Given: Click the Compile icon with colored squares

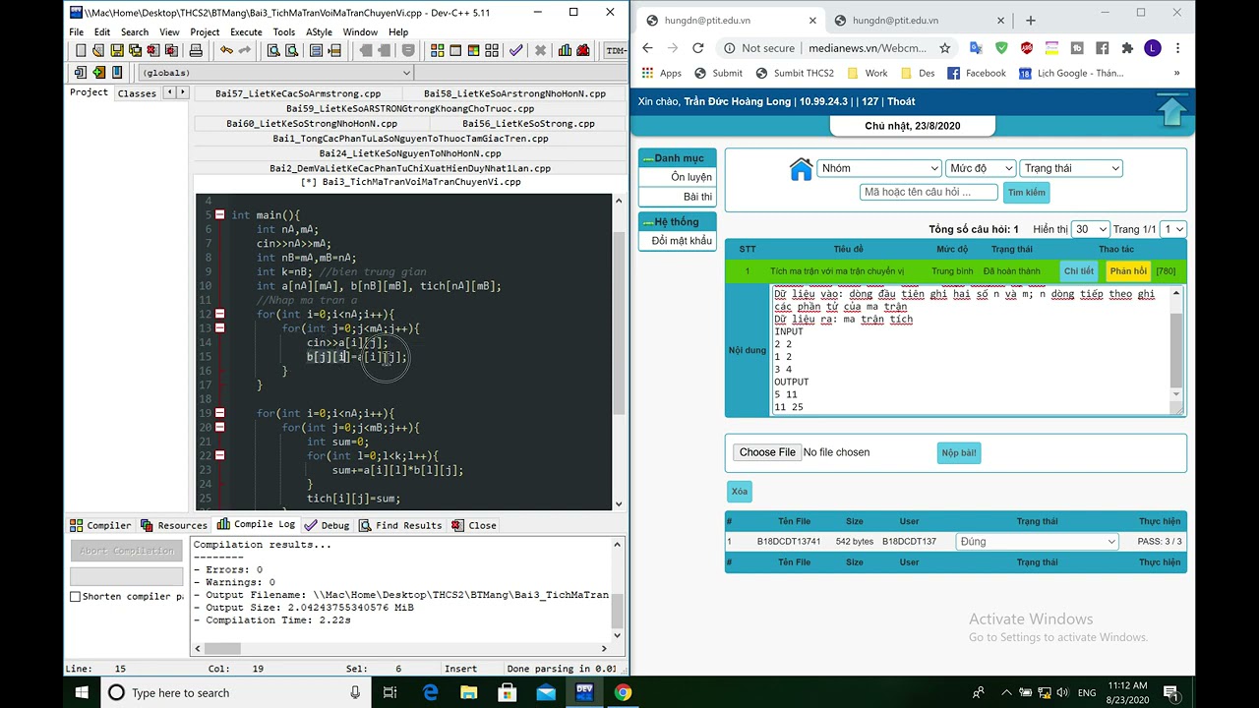Looking at the screenshot, I should [437, 51].
